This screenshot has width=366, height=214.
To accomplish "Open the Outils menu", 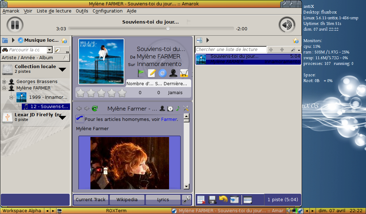I will pyautogui.click(x=82, y=11).
